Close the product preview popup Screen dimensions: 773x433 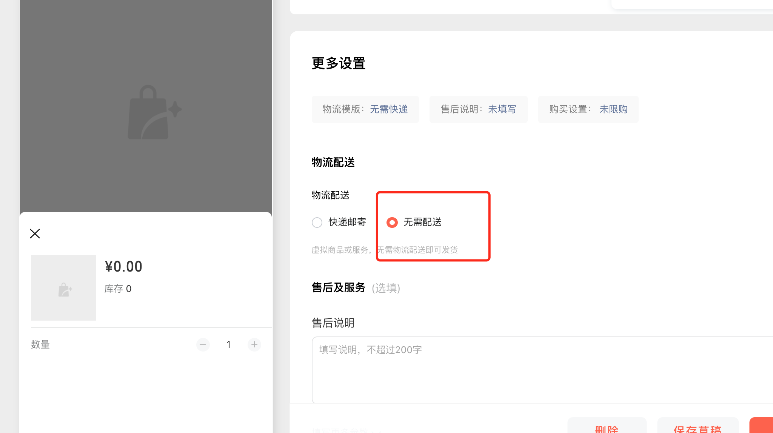coord(35,234)
